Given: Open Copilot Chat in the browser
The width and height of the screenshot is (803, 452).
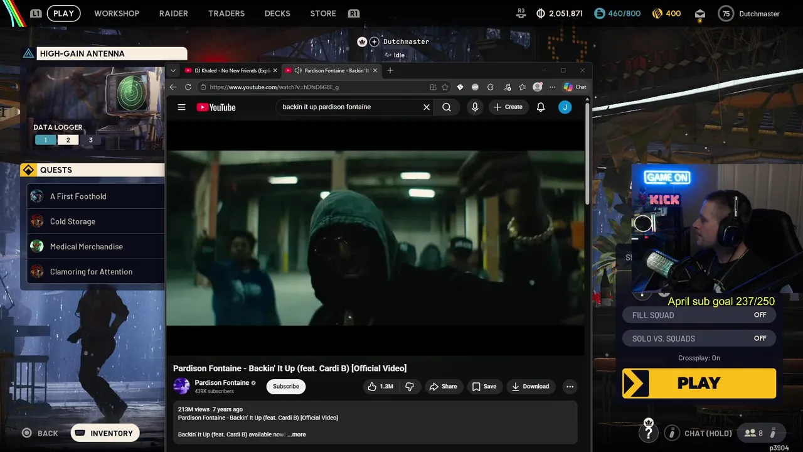Looking at the screenshot, I should click(x=575, y=87).
